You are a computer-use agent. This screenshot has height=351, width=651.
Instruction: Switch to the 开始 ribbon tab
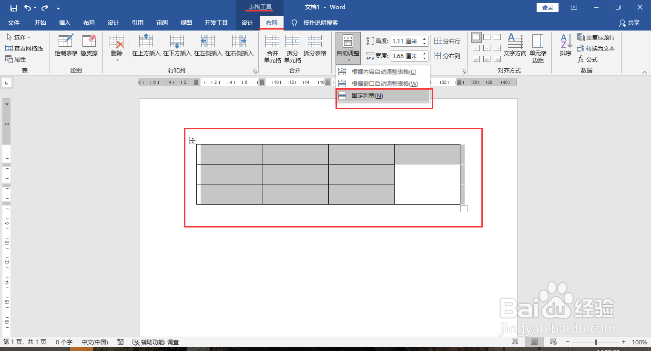pyautogui.click(x=40, y=22)
